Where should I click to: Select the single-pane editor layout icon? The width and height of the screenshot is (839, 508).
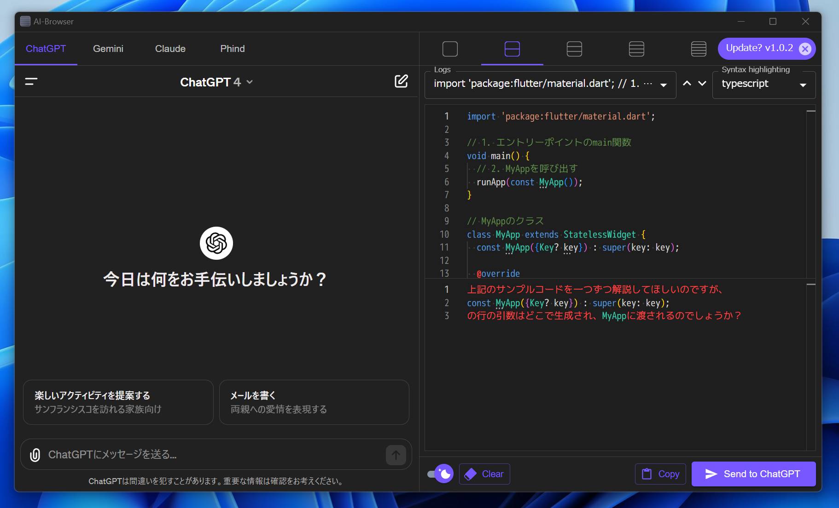[450, 49]
